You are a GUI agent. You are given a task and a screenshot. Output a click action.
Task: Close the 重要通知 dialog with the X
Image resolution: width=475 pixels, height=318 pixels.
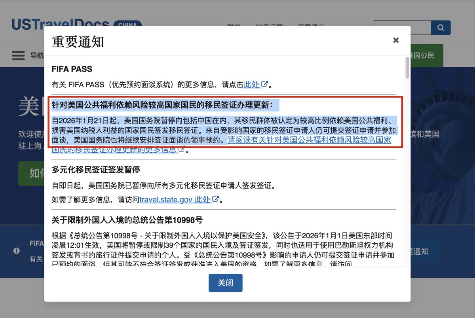tap(396, 40)
